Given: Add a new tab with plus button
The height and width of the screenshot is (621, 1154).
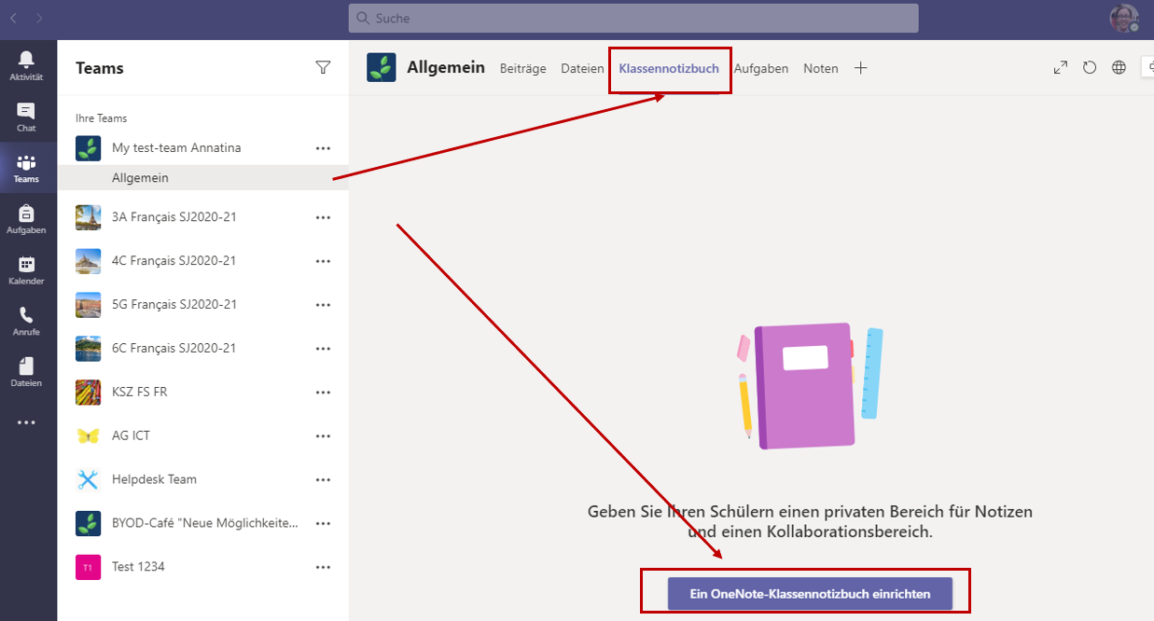Looking at the screenshot, I should tap(861, 68).
